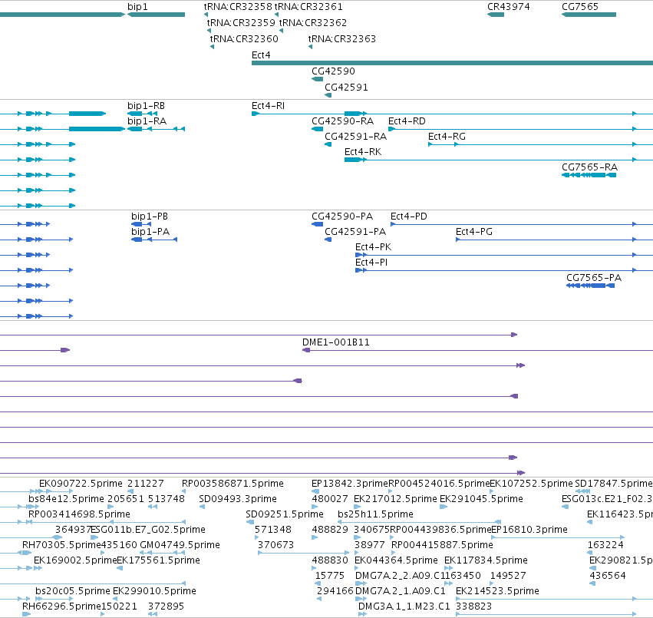Open the Ect4-RK transcript label

click(x=363, y=152)
